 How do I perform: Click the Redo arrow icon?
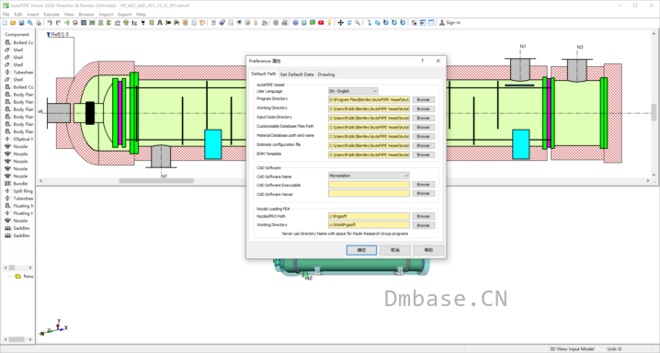(x=58, y=23)
